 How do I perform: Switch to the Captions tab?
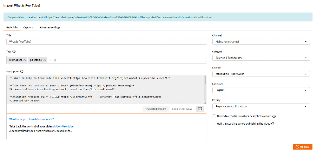coord(28,27)
